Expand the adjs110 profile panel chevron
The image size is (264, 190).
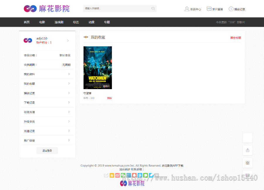pos(68,40)
